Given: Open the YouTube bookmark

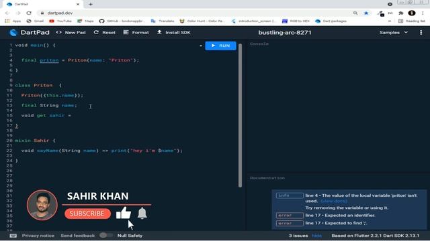Looking at the screenshot, I should tap(60, 21).
